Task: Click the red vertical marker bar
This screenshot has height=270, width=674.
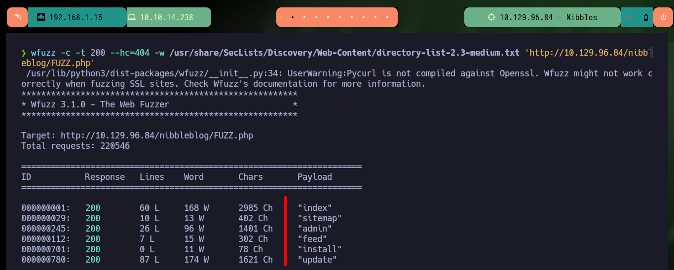Action: click(x=285, y=231)
